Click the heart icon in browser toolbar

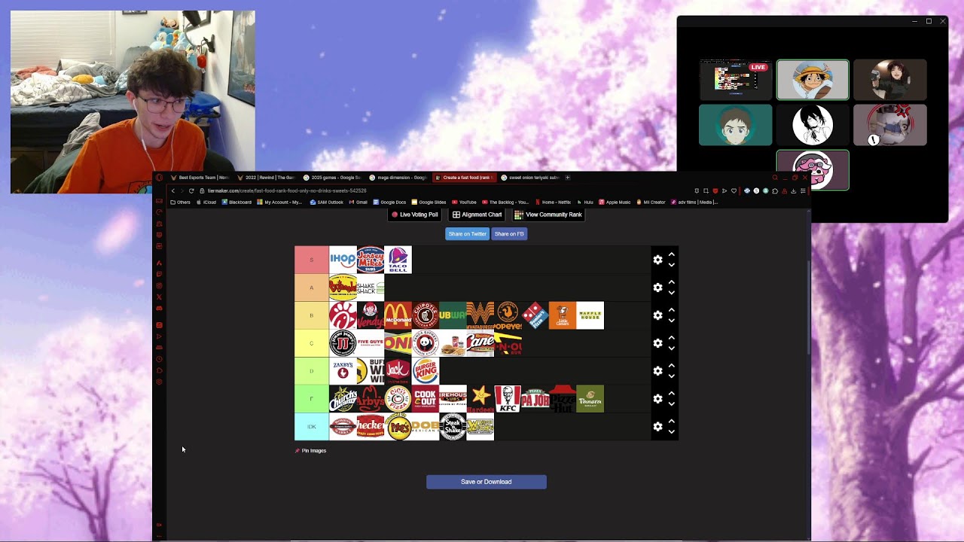(x=734, y=191)
